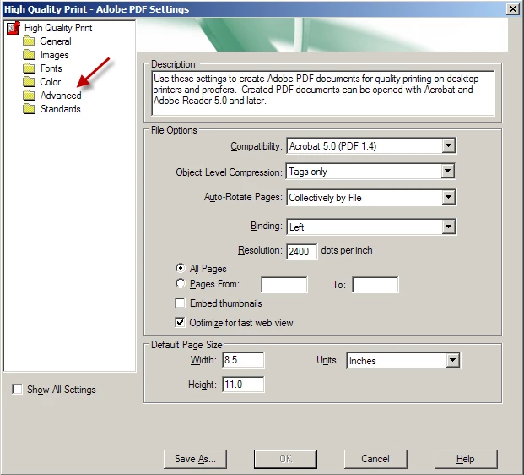Open the Standards settings label

tap(61, 109)
